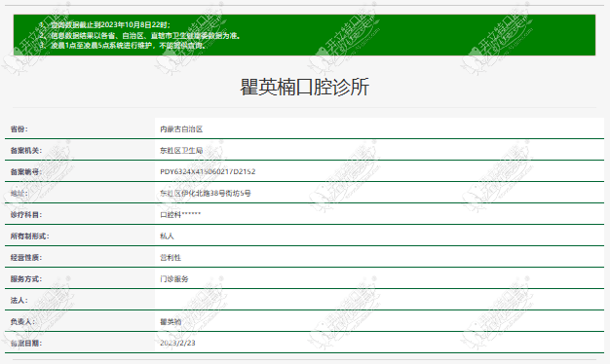Image resolution: width=610 pixels, height=364 pixels.
Task: Select the value 门诊服务
Action: (x=174, y=278)
